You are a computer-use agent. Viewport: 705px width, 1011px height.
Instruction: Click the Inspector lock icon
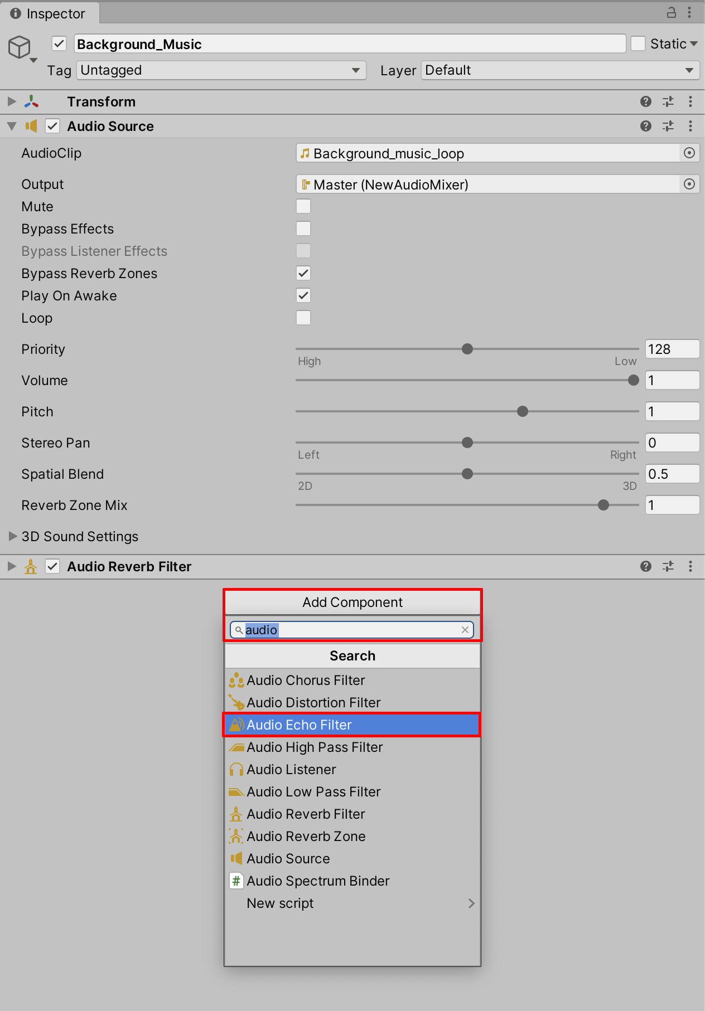672,12
